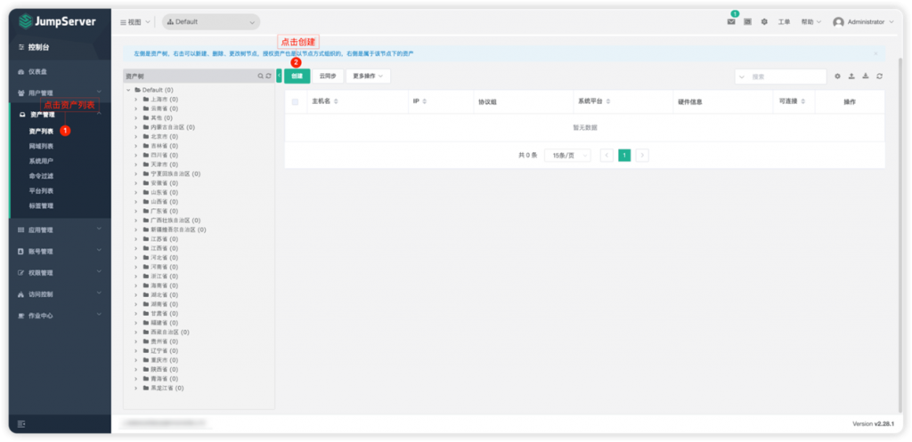The image size is (912, 442).
Task: Collapse sidebar using bottom-left menu icon
Action: click(x=21, y=424)
